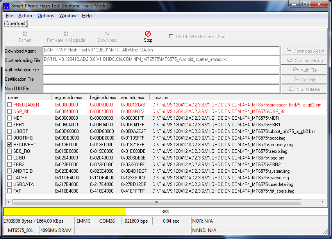Viewport: 332px width, 239px height.
Task: Click the scrollbar left arrow
Action: tap(9, 202)
